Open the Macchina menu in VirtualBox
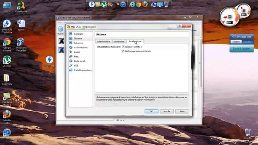Screen dimensions: 258x145 pyautogui.click(x=69, y=23)
